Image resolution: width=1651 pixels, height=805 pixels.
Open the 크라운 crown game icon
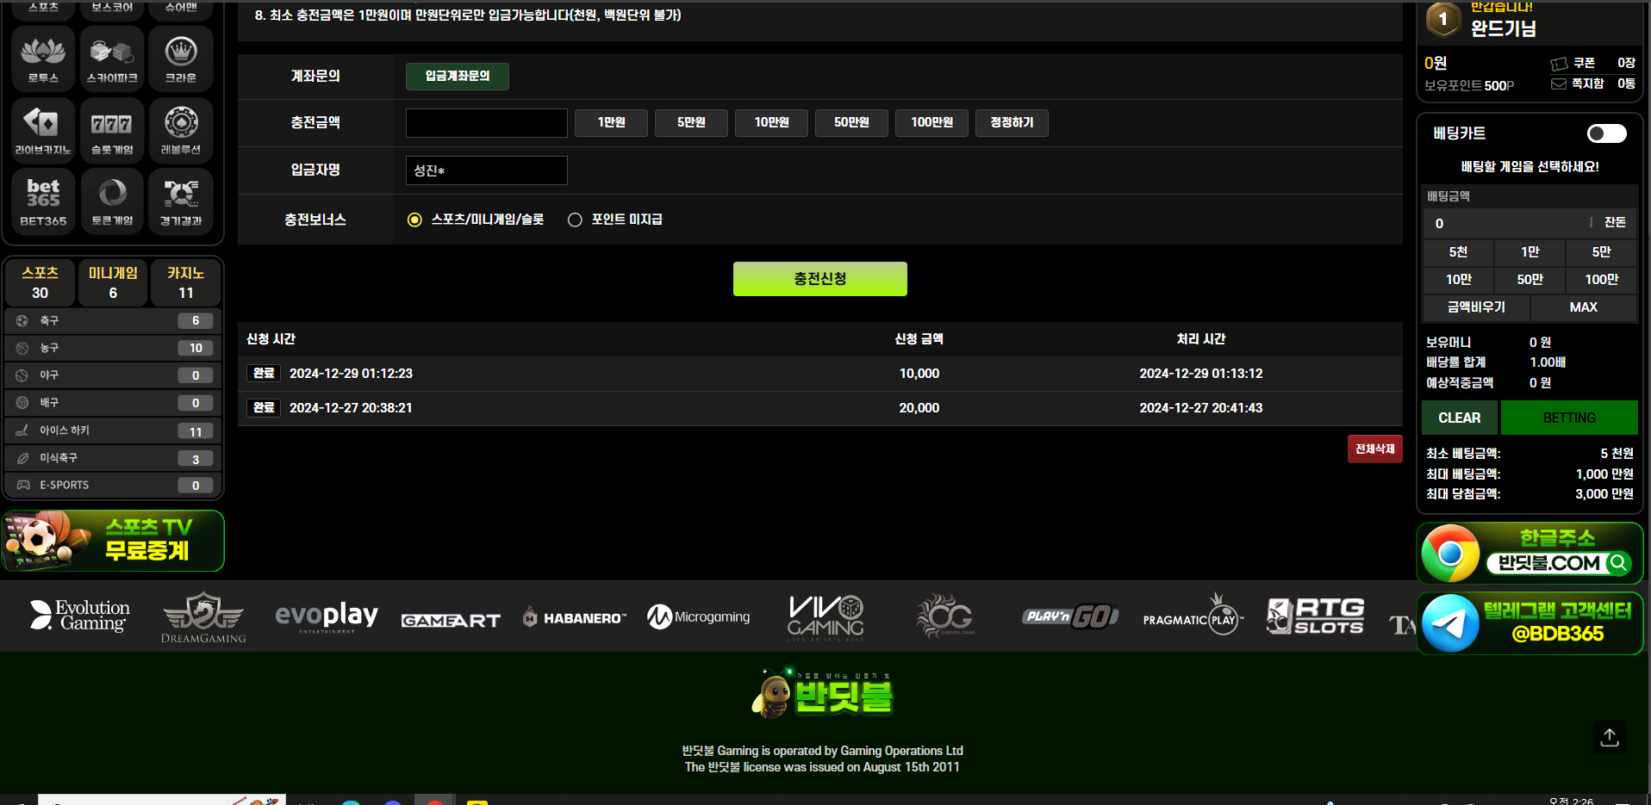click(181, 58)
